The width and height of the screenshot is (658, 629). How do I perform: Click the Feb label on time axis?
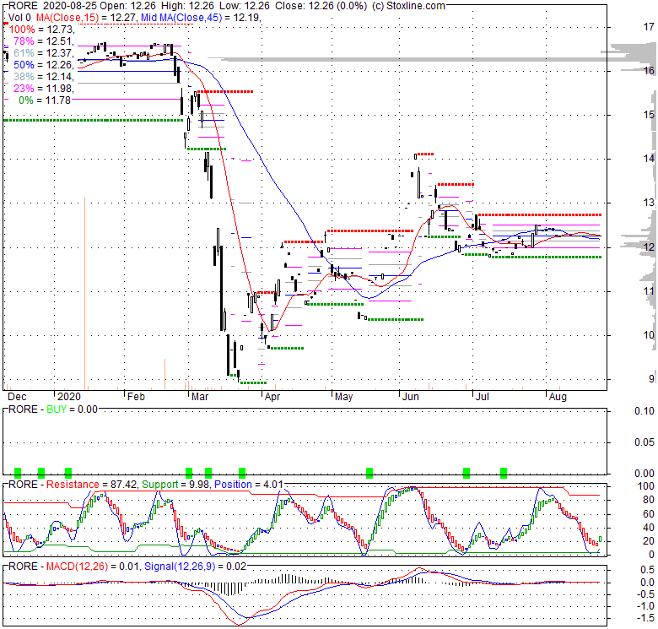pos(136,397)
